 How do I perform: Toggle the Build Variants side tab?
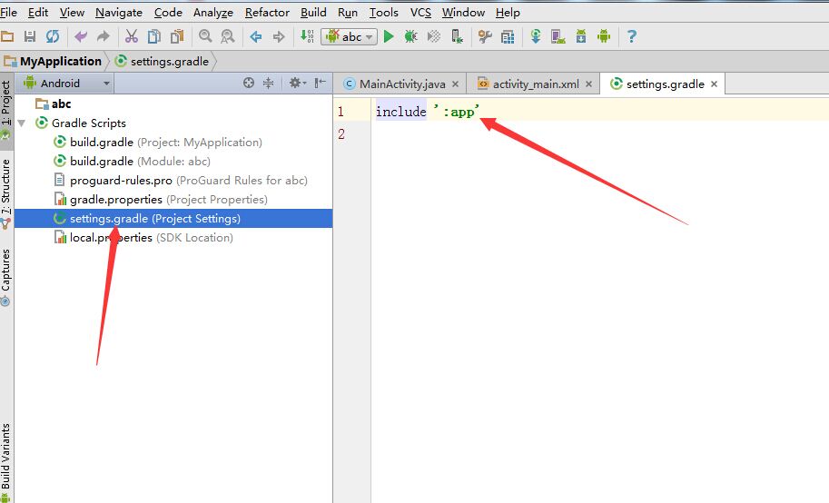[x=5, y=462]
